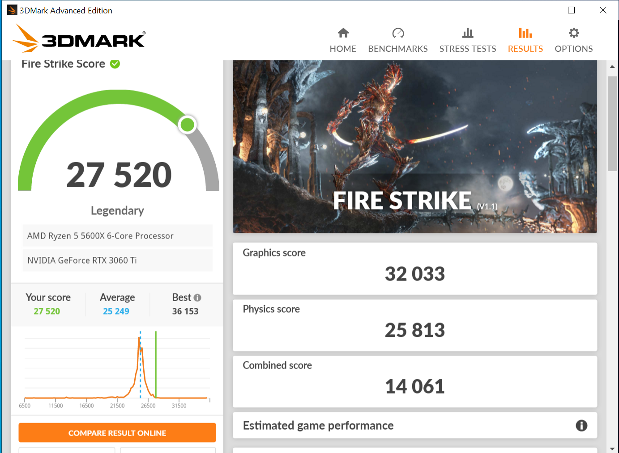Click the overall score 27 520
The image size is (619, 453).
119,175
